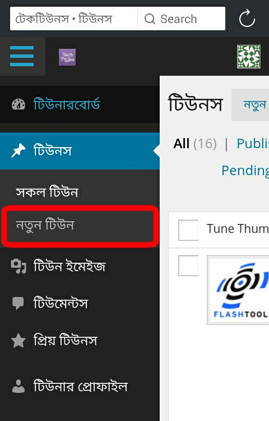
Task: Tick the select-all checkbox beside Tune Thumb
Action: pyautogui.click(x=188, y=230)
